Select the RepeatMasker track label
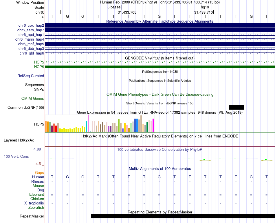 [32, 216]
